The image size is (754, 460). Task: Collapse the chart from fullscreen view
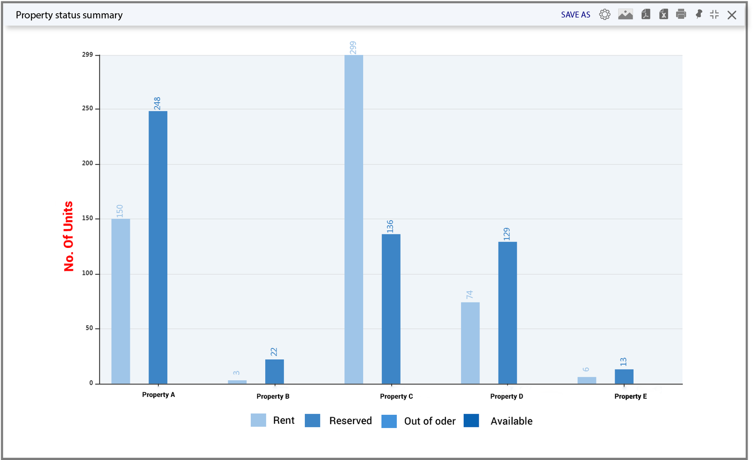click(x=714, y=15)
